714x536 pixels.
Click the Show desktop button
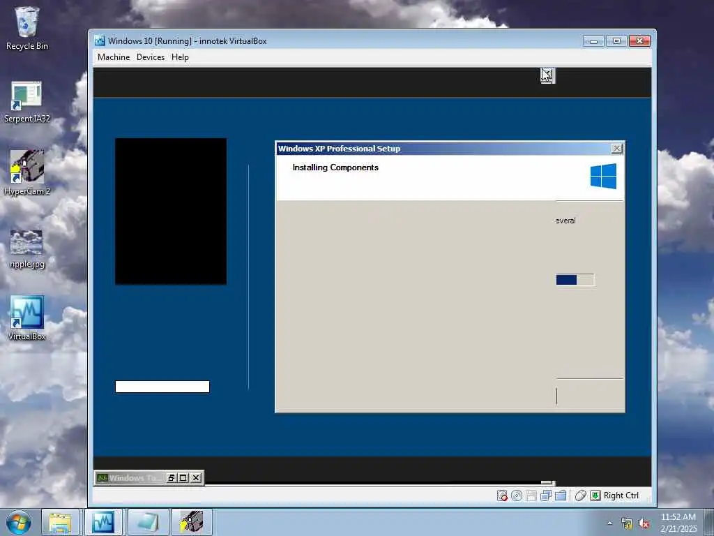click(x=709, y=522)
